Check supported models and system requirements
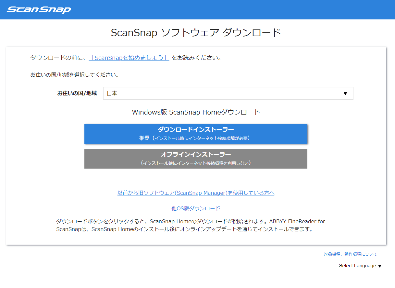This screenshot has width=395, height=288. (x=350, y=254)
